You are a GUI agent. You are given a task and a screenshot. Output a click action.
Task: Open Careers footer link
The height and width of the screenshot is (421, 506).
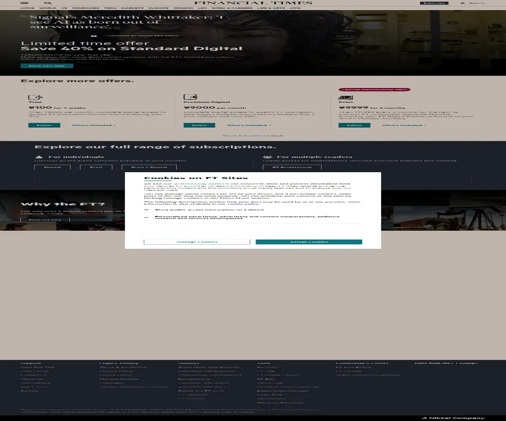[30, 391]
